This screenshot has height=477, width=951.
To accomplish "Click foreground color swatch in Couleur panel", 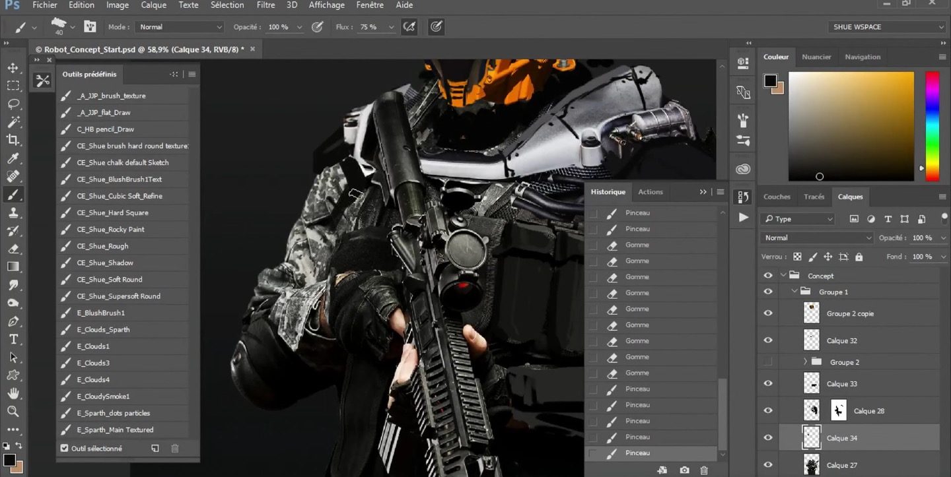I will (x=770, y=80).
